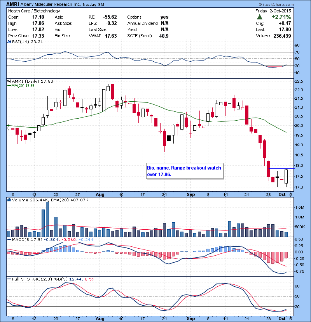
Task: Click the Prev Close value 17.33
Action: click(x=38, y=36)
